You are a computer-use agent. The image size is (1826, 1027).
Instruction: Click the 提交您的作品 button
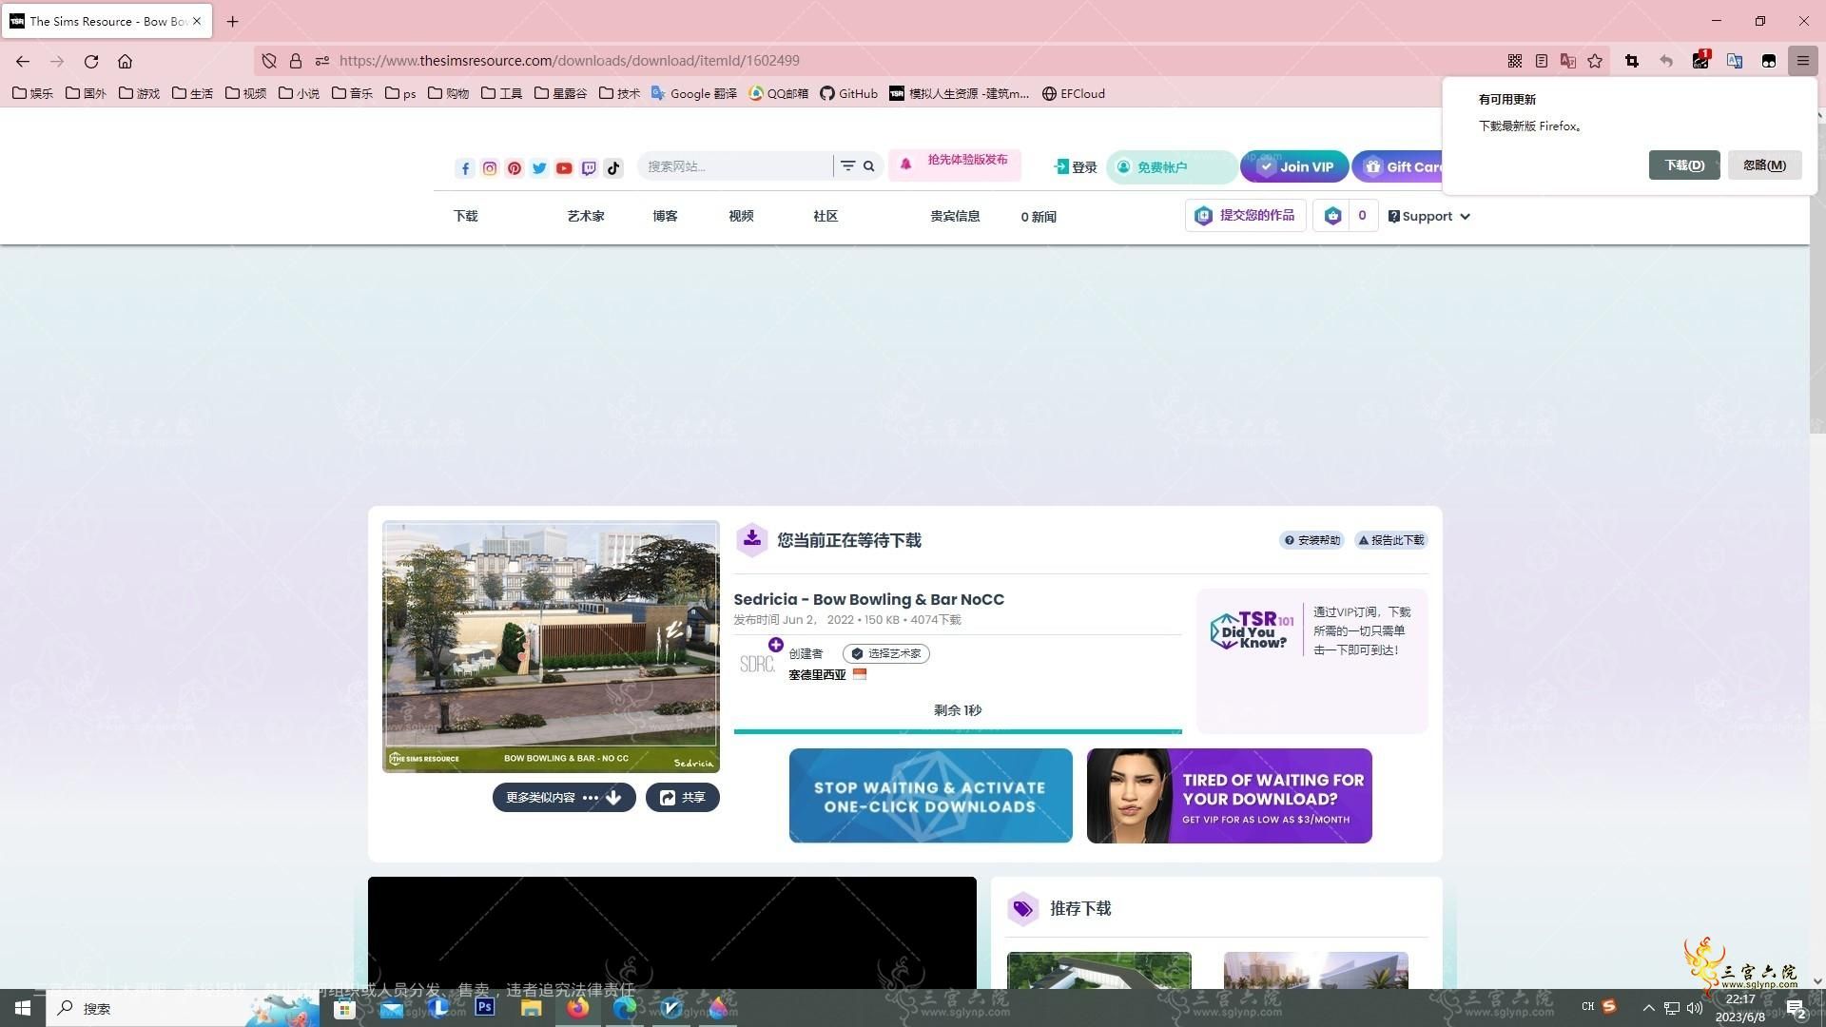tap(1246, 216)
